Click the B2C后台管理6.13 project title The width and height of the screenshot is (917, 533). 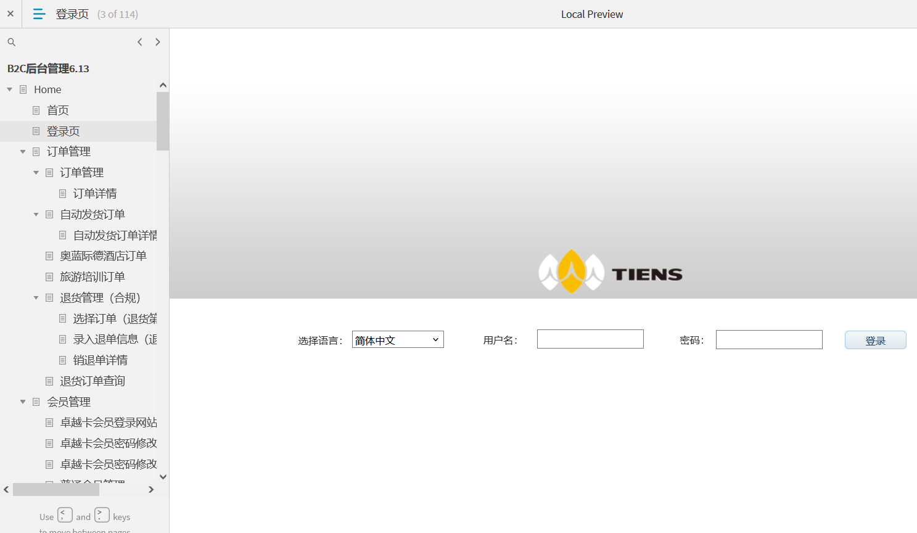(48, 68)
